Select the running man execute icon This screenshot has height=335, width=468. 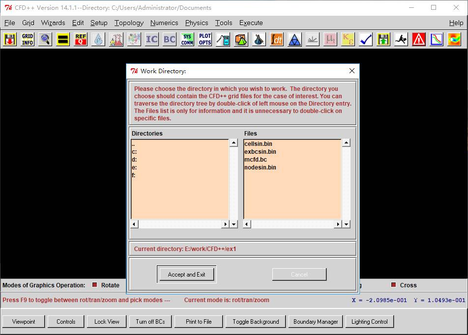[x=401, y=39]
